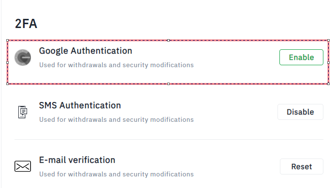The height and width of the screenshot is (188, 335).
Task: Click the Google Authenticator logo icon
Action: [23, 57]
